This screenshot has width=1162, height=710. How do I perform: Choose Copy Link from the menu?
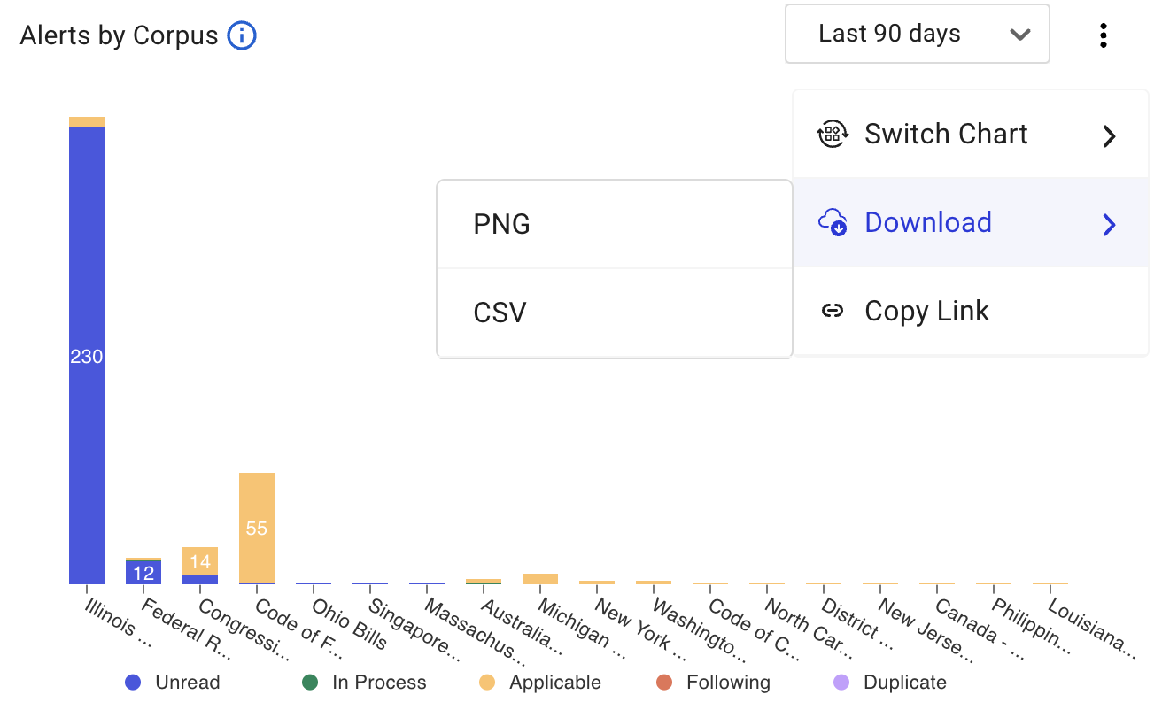[926, 311]
